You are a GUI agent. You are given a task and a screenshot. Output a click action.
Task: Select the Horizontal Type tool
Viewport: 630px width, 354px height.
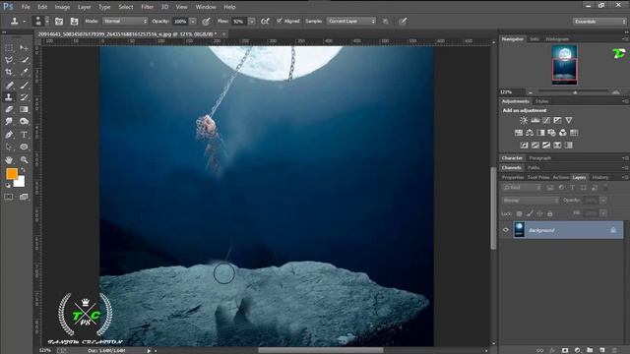pyautogui.click(x=24, y=135)
